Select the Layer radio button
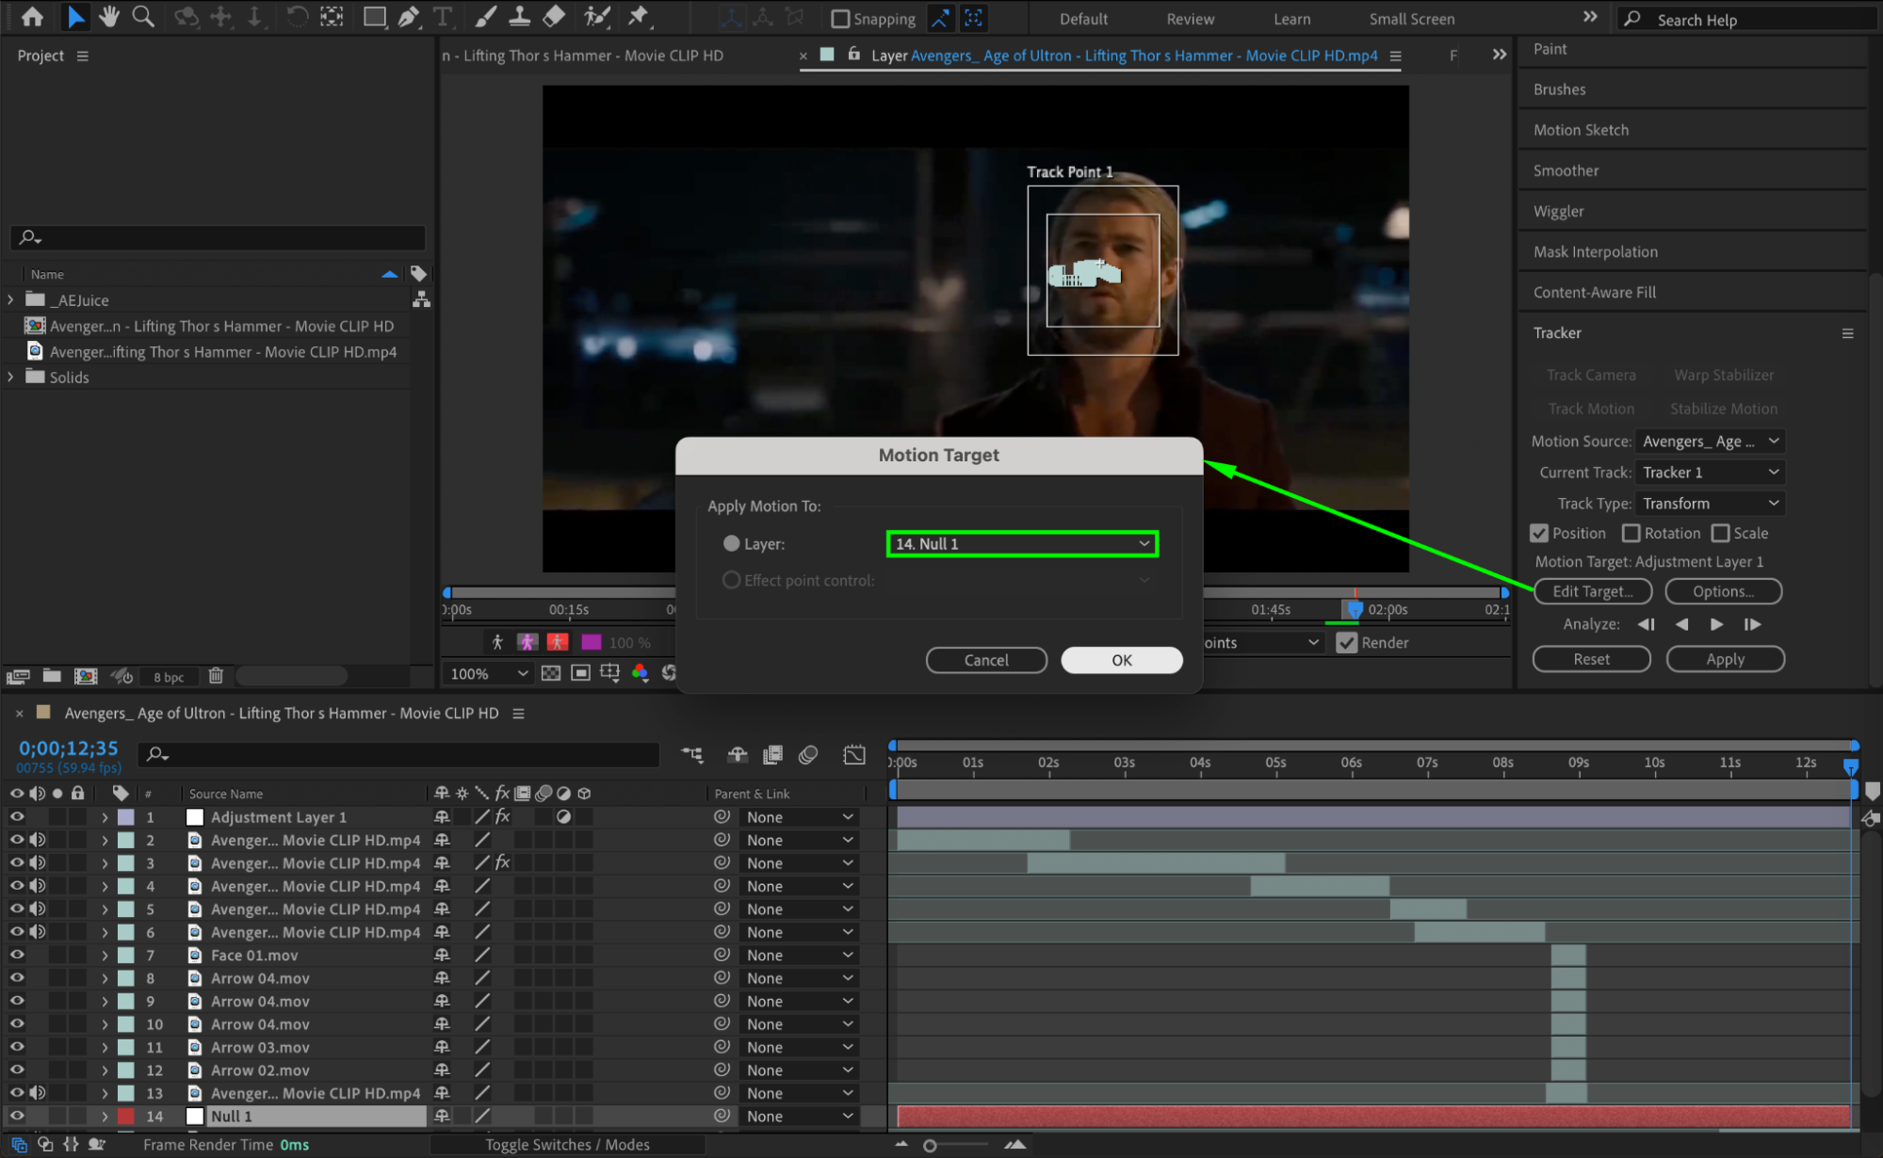This screenshot has width=1883, height=1158. coord(731,543)
